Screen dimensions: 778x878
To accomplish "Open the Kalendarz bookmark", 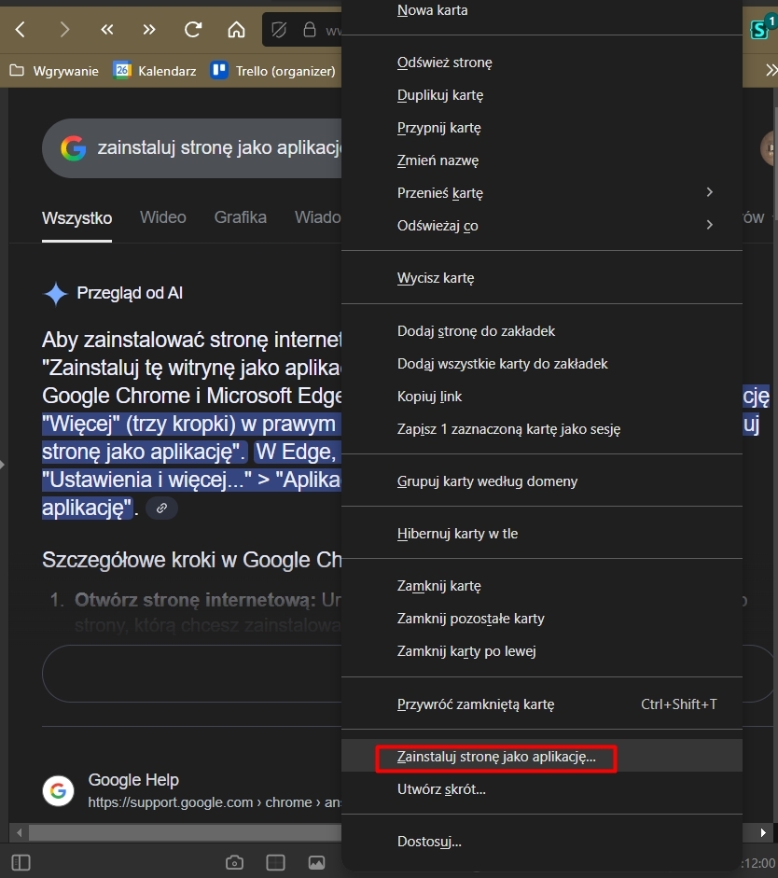I will pos(155,70).
